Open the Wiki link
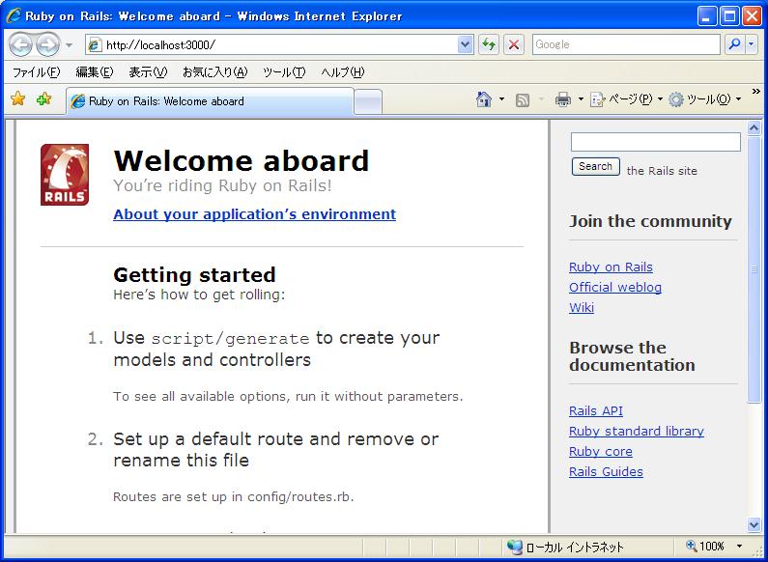The width and height of the screenshot is (768, 562). 582,308
